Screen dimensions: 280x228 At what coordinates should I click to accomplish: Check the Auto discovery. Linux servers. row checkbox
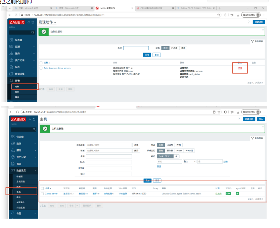pyautogui.click(x=41, y=68)
